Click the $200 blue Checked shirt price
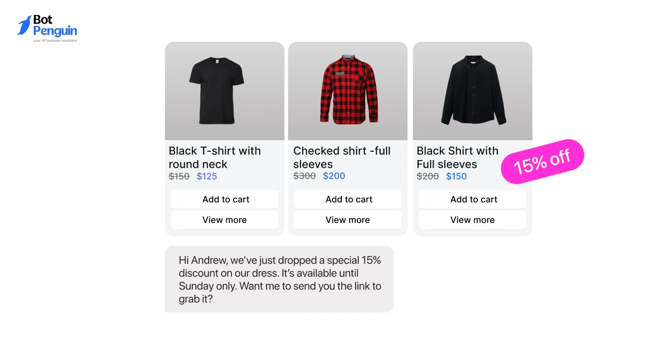The width and height of the screenshot is (664, 354). click(334, 176)
